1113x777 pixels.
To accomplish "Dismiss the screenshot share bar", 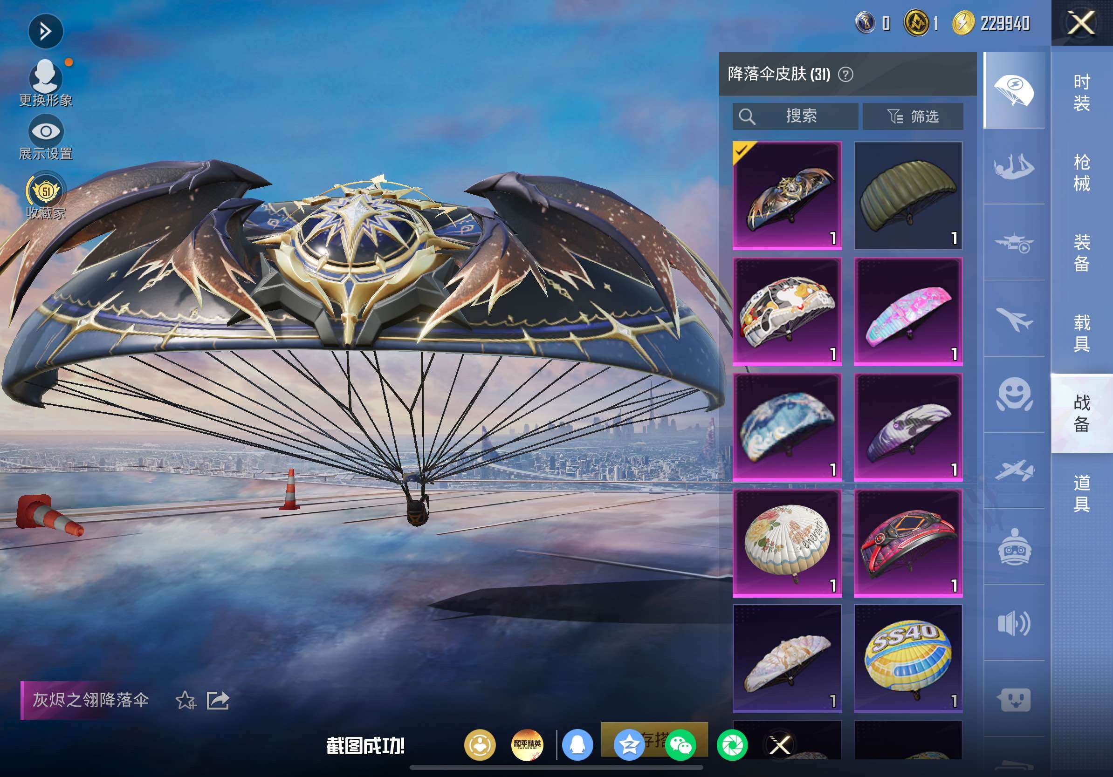I will tap(780, 745).
